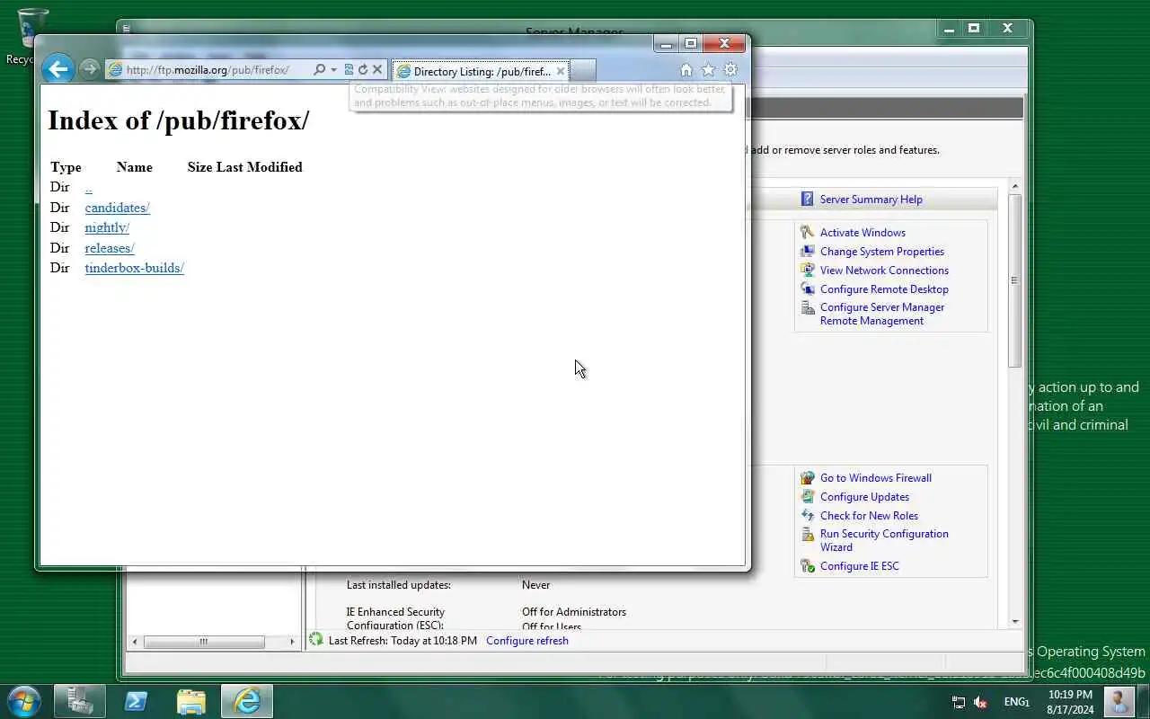Click the taskbar clock showing 10:19 PM
Screen dimensions: 1150x719
point(1070,702)
